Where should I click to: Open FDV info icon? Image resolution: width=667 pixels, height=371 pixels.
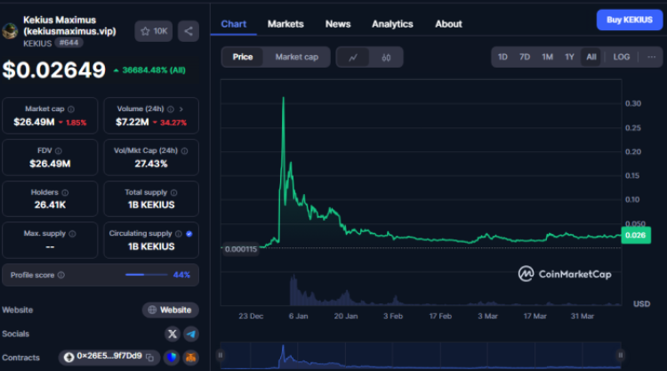(59, 151)
